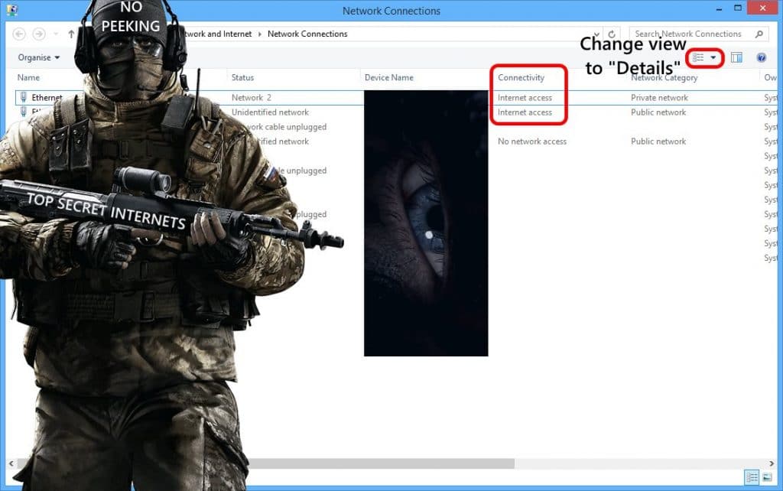Toggle the preview pane from the toolbar
This screenshot has height=491, width=783.
736,57
